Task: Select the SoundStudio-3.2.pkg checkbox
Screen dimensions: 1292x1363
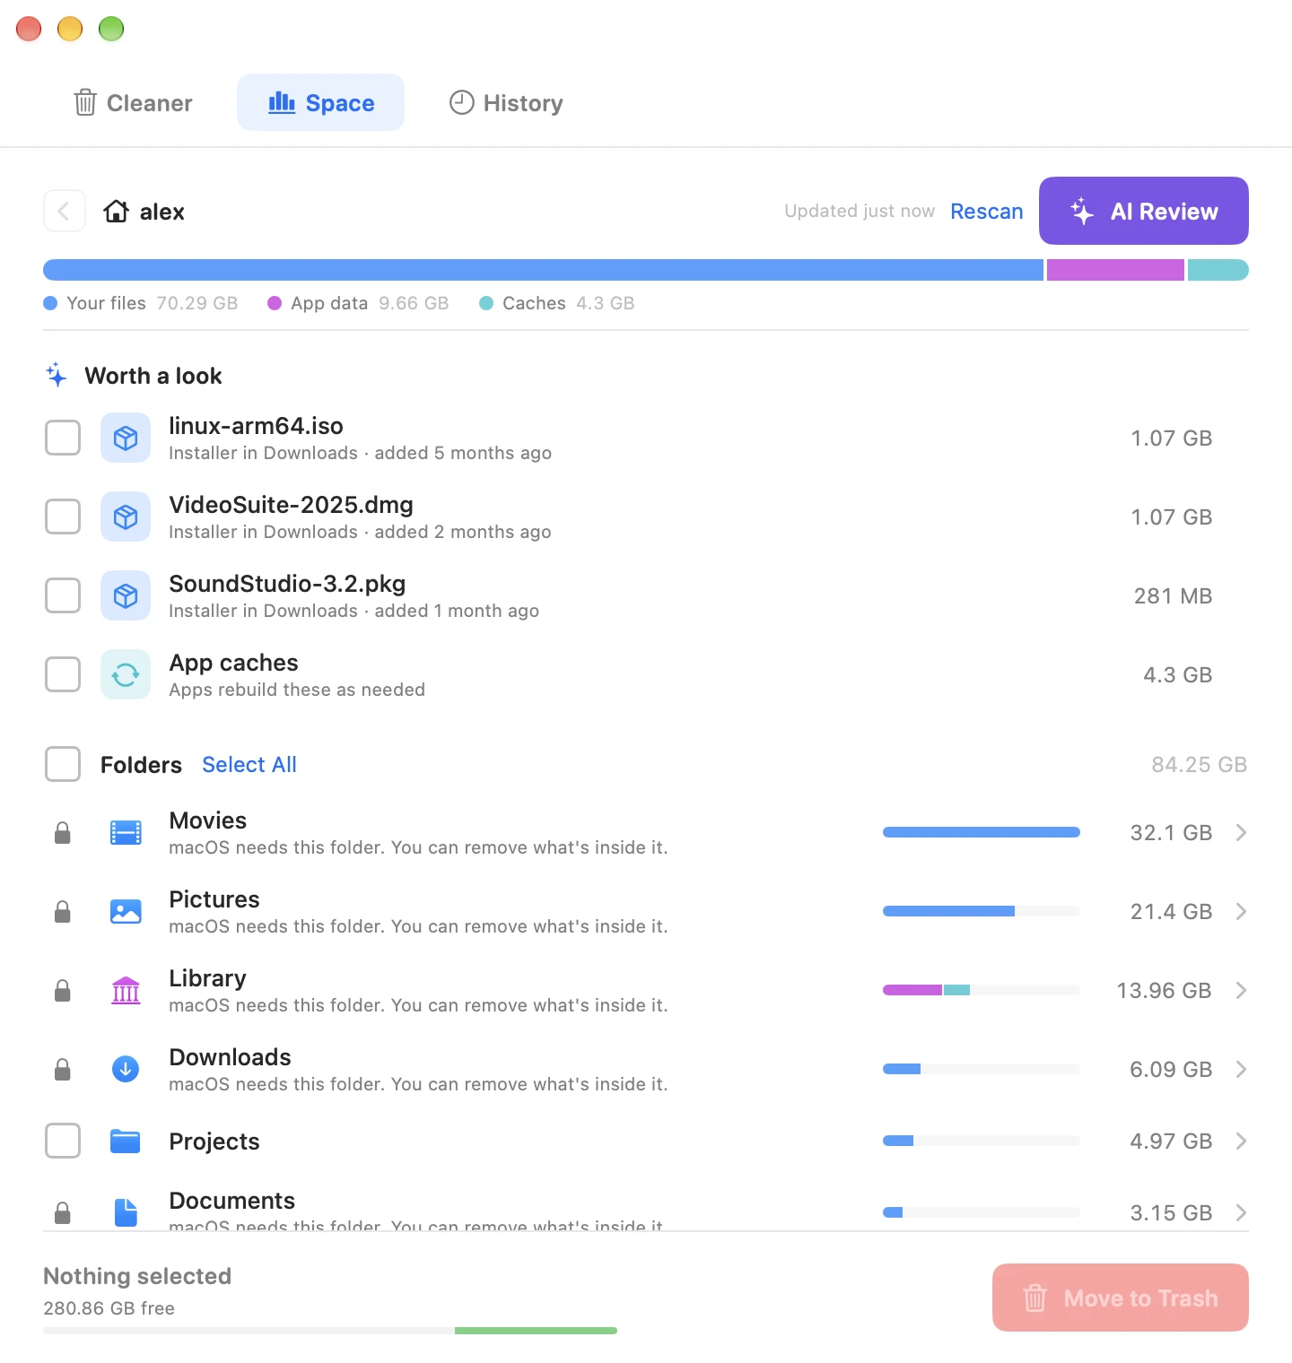Action: 63,595
